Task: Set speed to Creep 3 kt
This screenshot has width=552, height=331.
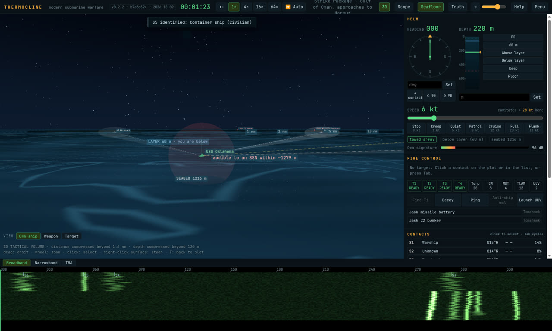Action: 436,128
